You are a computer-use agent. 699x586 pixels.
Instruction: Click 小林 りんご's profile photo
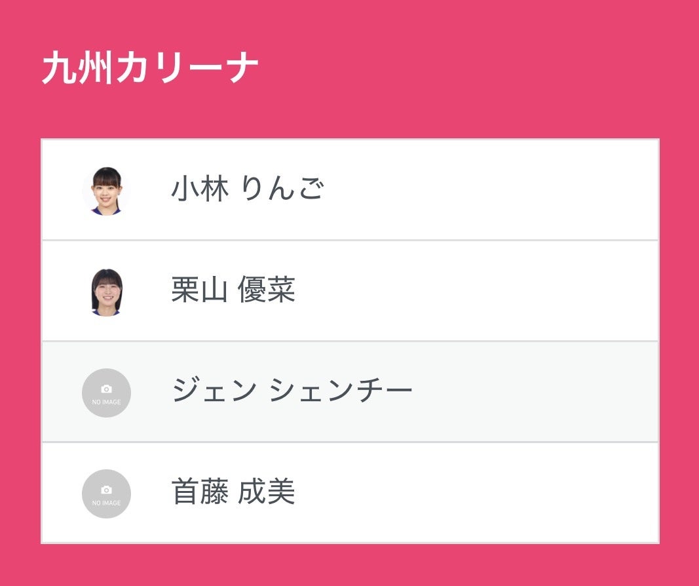click(106, 191)
